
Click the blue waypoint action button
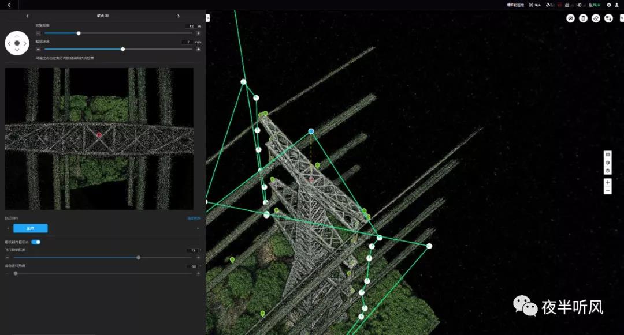(31, 228)
